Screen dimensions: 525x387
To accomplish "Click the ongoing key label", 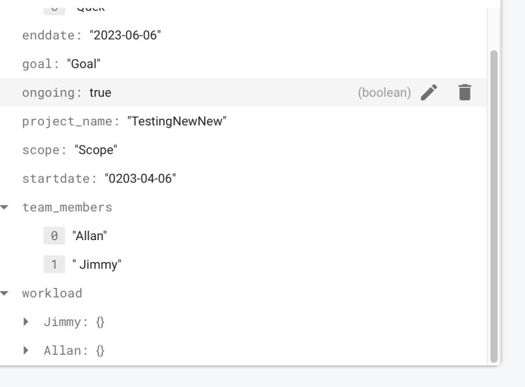I will click(49, 93).
